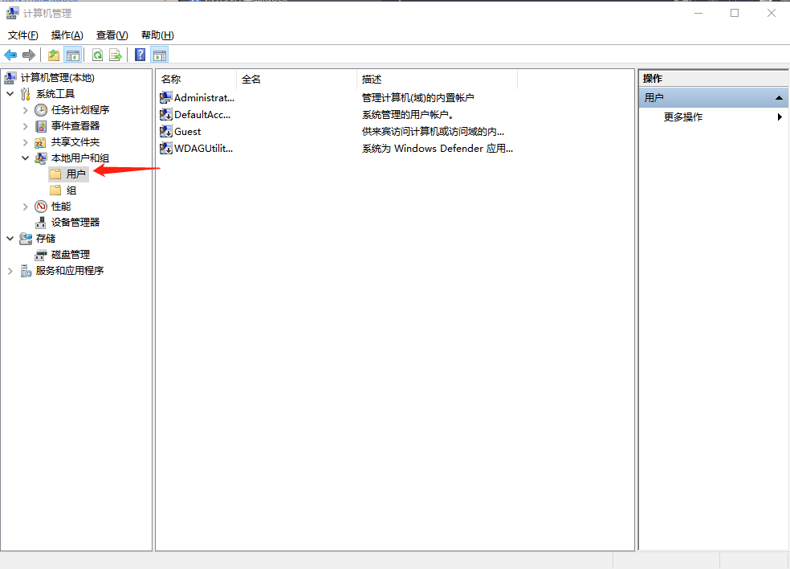The height and width of the screenshot is (569, 790).
Task: Click 更多操作 in the actions pane
Action: (683, 117)
